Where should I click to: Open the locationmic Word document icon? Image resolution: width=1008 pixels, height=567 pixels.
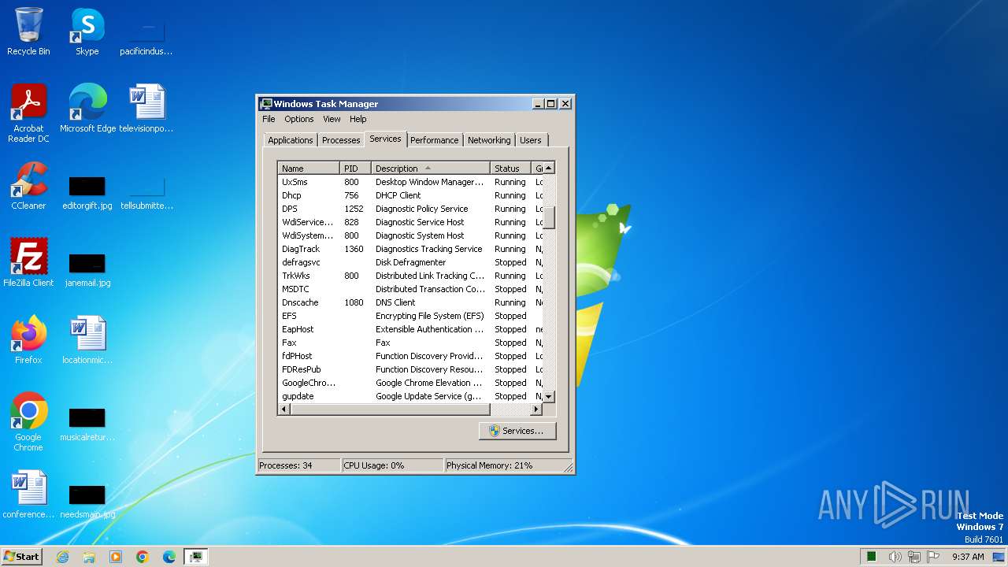coord(87,339)
